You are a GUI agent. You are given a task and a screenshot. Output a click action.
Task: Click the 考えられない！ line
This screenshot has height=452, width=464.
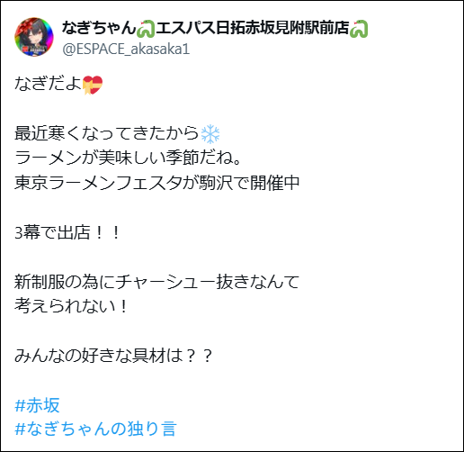click(71, 306)
